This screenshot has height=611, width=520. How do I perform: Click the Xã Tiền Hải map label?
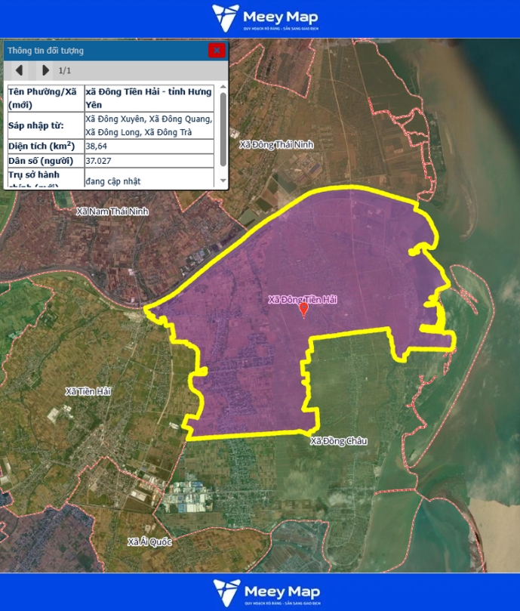coord(88,391)
